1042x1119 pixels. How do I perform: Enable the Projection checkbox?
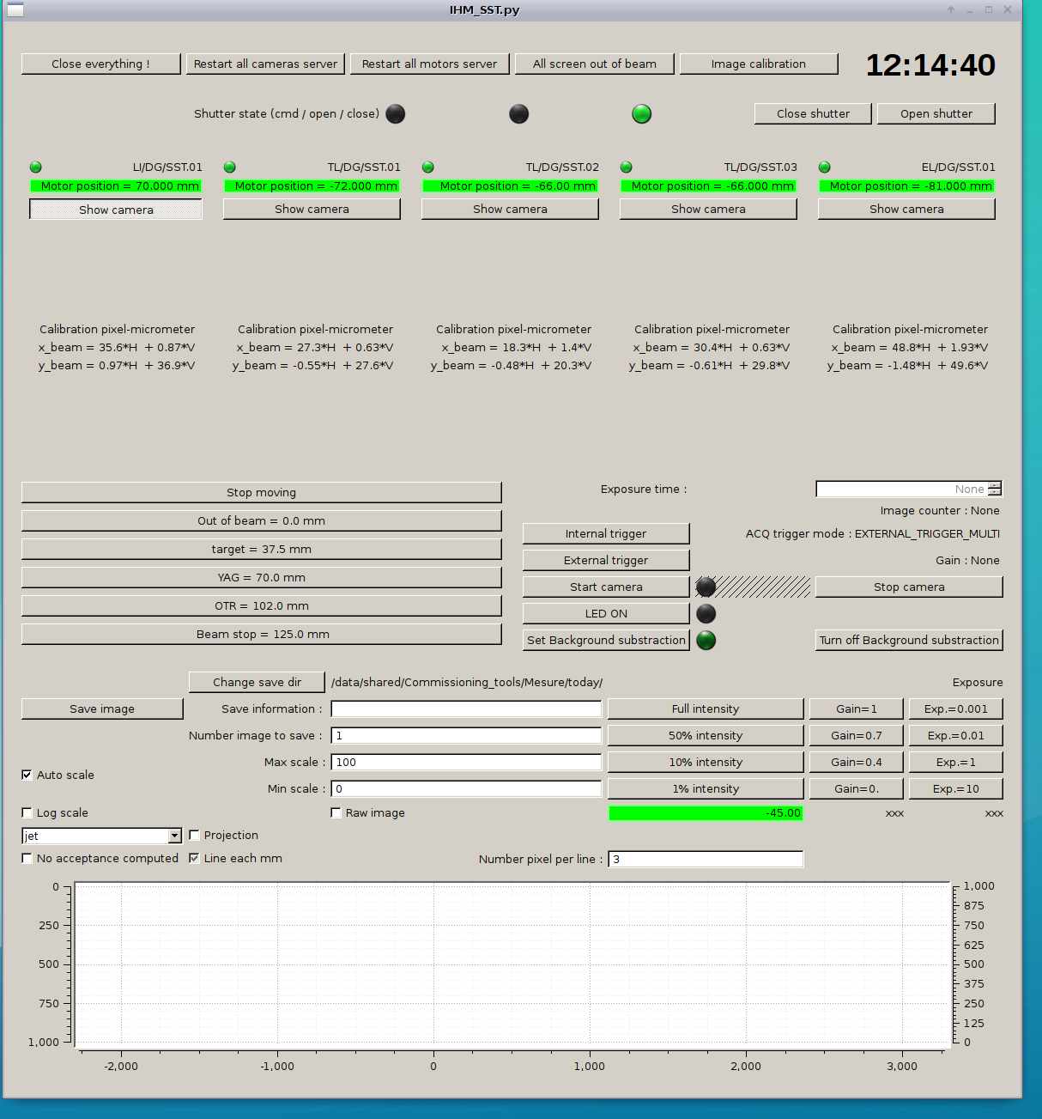194,835
